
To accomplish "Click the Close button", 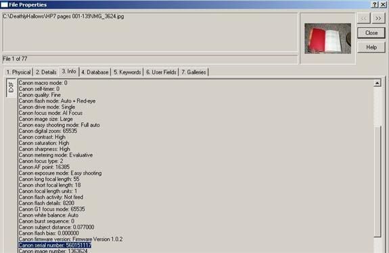I will 371,33.
